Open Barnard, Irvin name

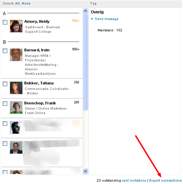[x=37, y=50]
